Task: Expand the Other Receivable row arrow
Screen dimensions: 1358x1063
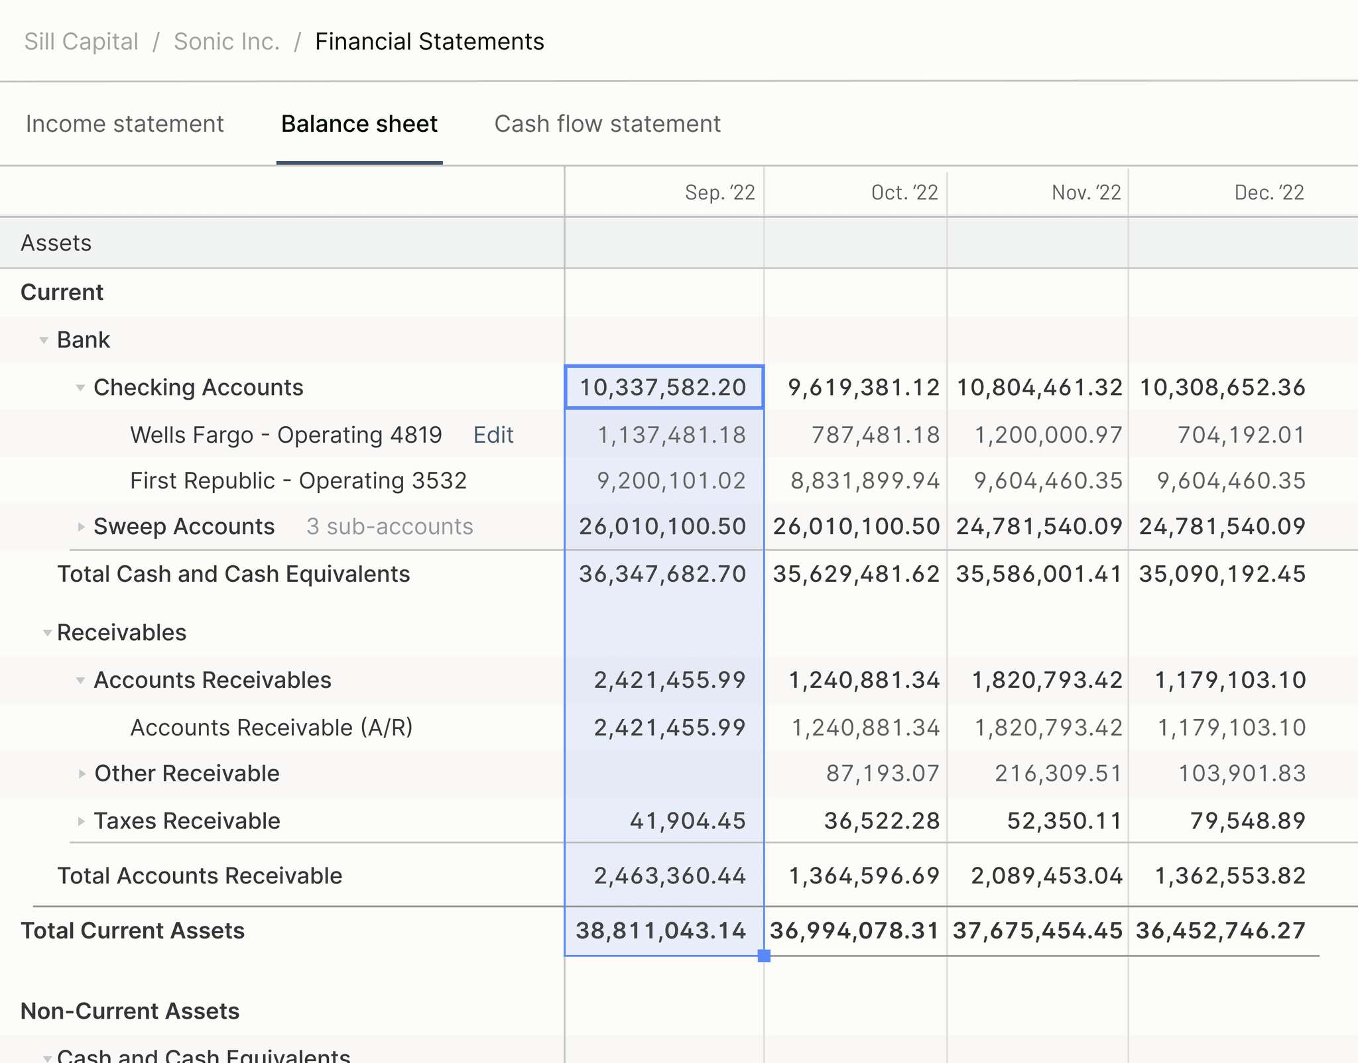Action: click(82, 773)
